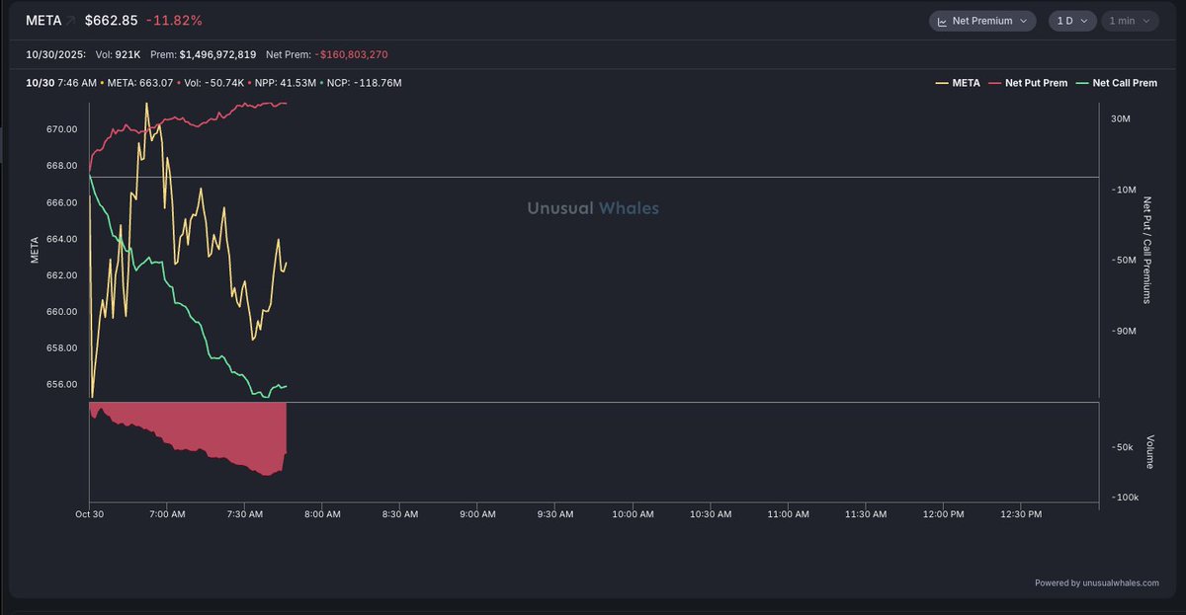This screenshot has height=615, width=1186.
Task: Open the 1 min interval dropdown
Action: 1130,21
